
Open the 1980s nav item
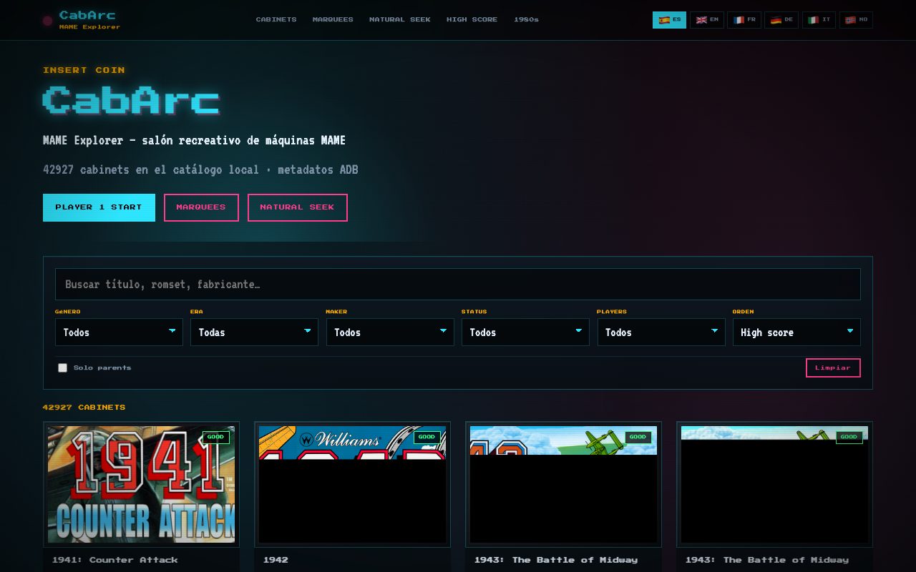click(526, 20)
